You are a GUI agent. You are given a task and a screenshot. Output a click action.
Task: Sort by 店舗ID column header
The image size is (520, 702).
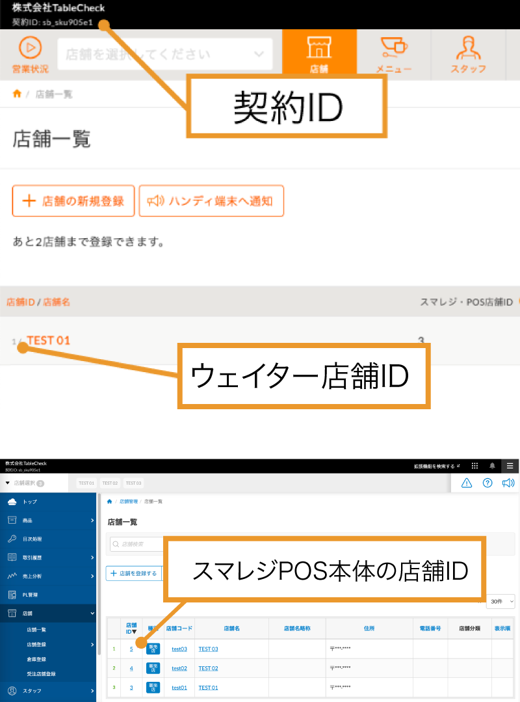(131, 628)
